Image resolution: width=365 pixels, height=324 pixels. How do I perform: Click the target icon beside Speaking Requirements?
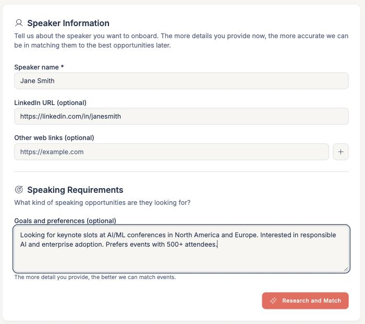[19, 190]
